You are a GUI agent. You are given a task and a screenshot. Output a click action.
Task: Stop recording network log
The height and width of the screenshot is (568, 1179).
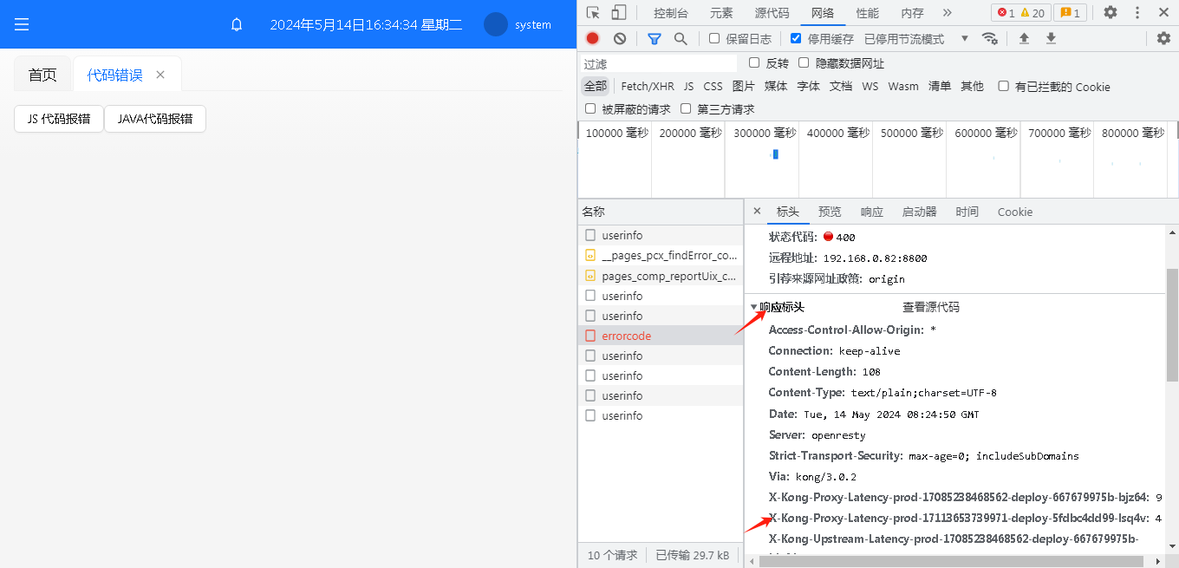592,38
